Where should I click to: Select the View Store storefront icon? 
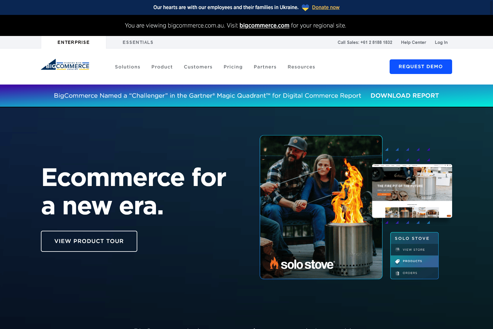[397, 249]
